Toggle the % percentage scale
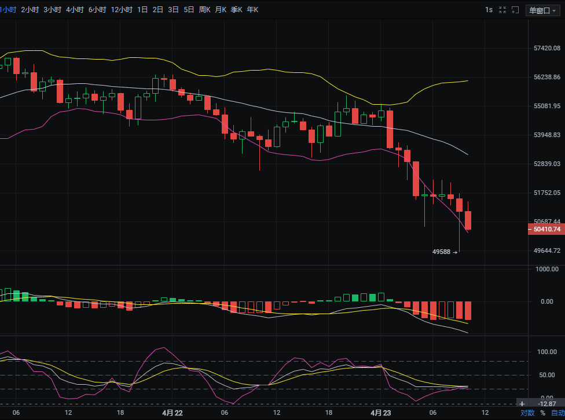The height and width of the screenshot is (420, 565). (x=542, y=413)
